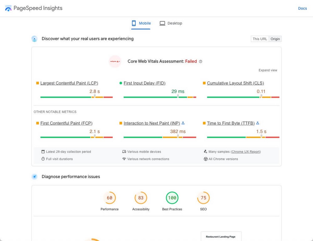The width and height of the screenshot is (313, 241).
Task: Click the Restaurant Landing Page screenshot thumbnail
Action: 221,237
